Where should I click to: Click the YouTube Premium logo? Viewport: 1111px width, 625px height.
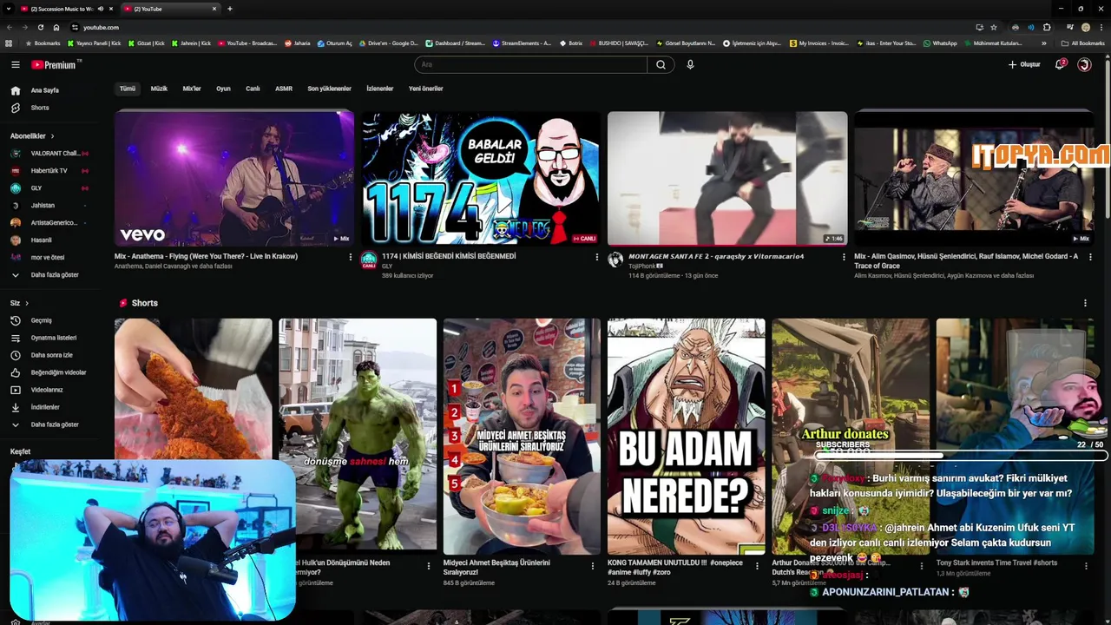(x=56, y=64)
